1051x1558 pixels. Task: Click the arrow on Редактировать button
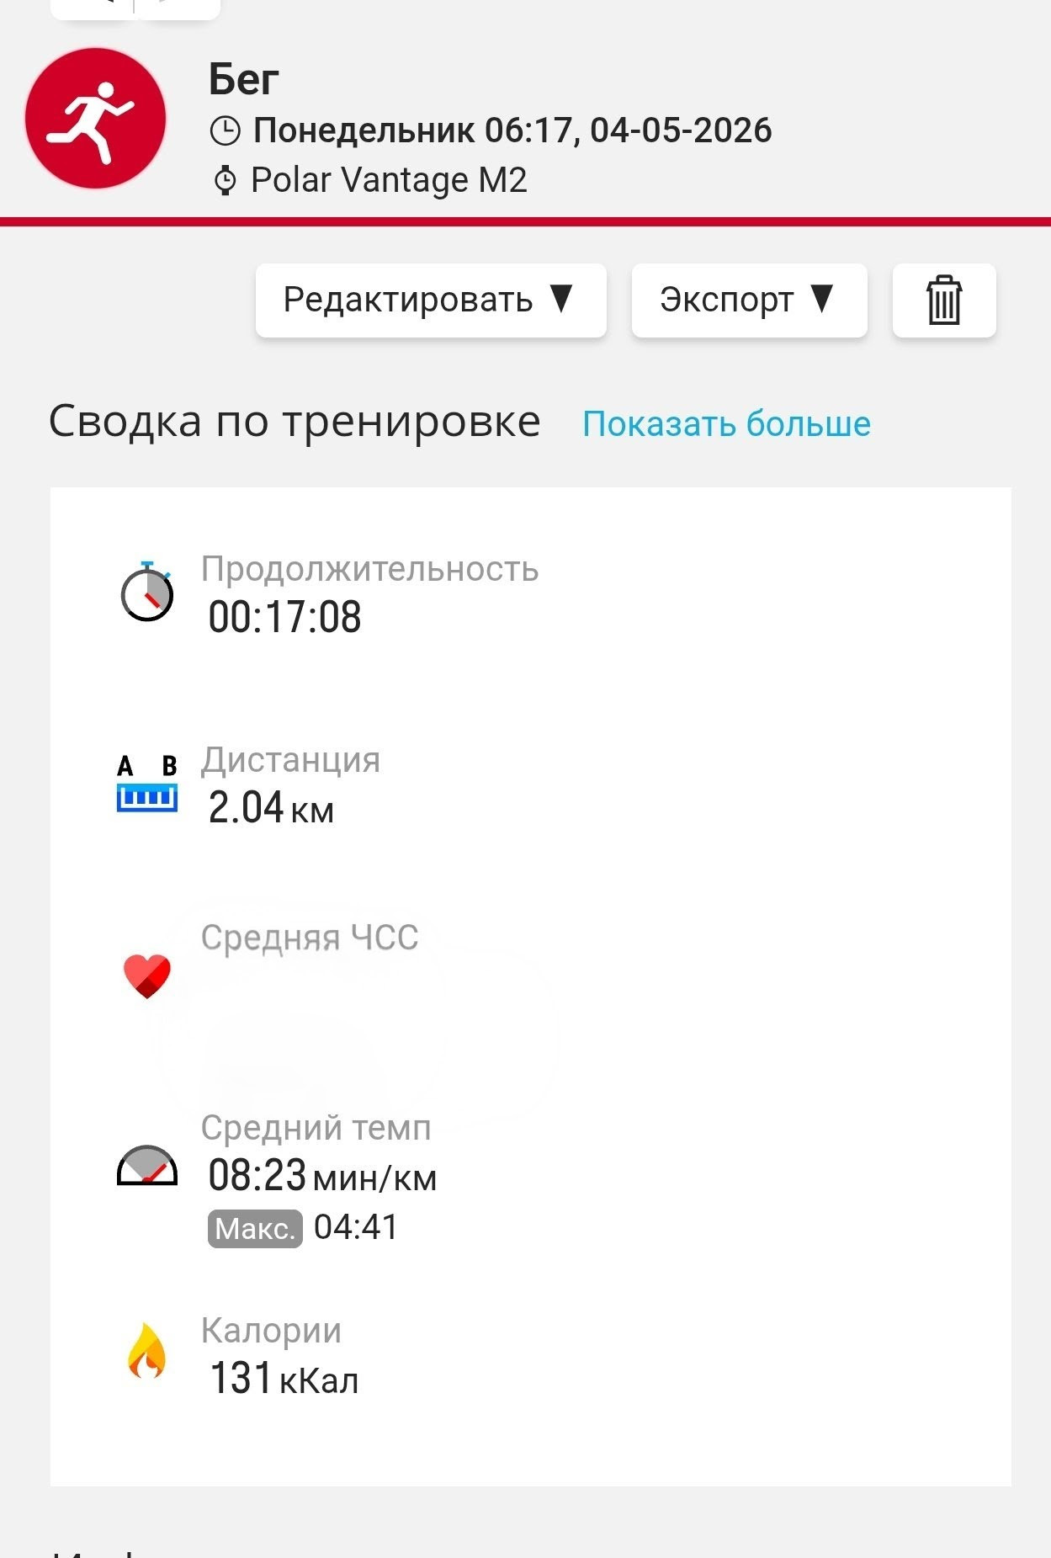click(561, 298)
